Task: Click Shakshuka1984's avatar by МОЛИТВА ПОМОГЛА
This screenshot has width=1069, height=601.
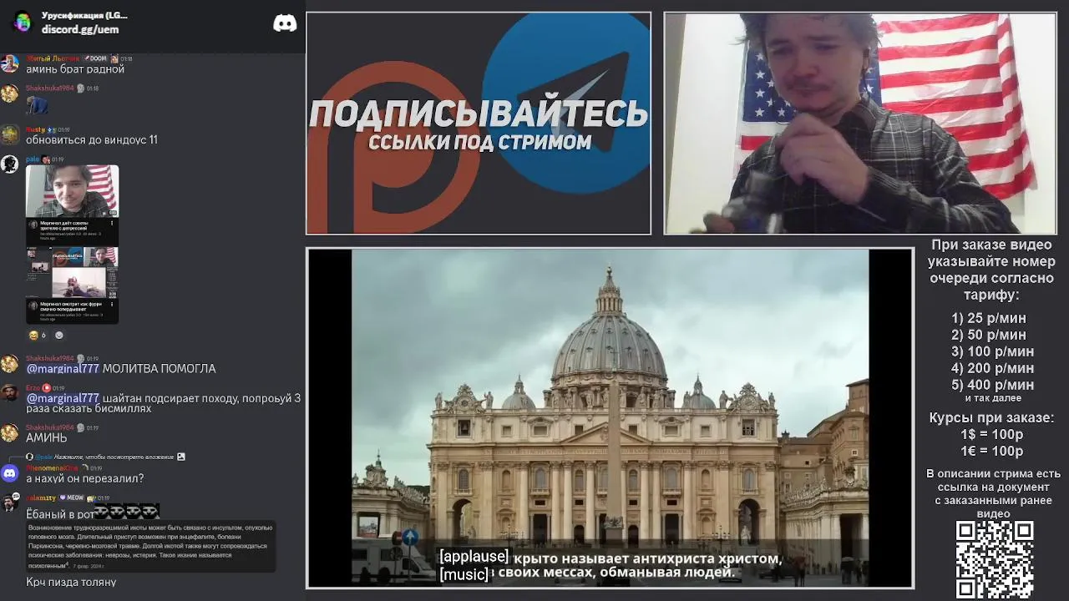Action: pos(10,364)
